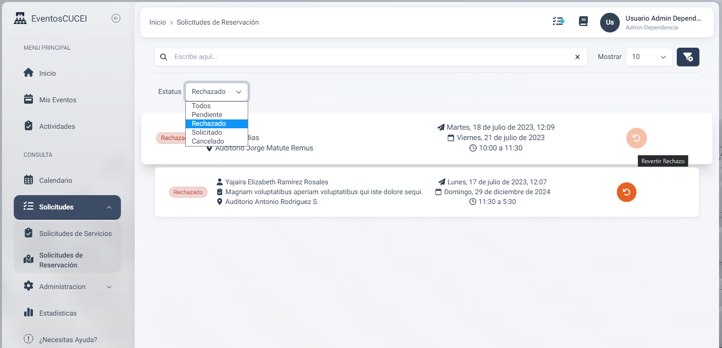Click the clear filters funnel button
The width and height of the screenshot is (722, 348).
pyautogui.click(x=688, y=57)
